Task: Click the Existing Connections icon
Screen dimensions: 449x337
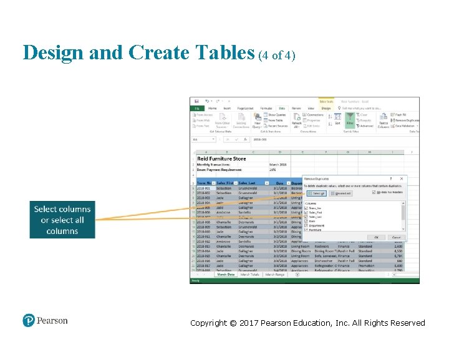Action: click(x=241, y=117)
